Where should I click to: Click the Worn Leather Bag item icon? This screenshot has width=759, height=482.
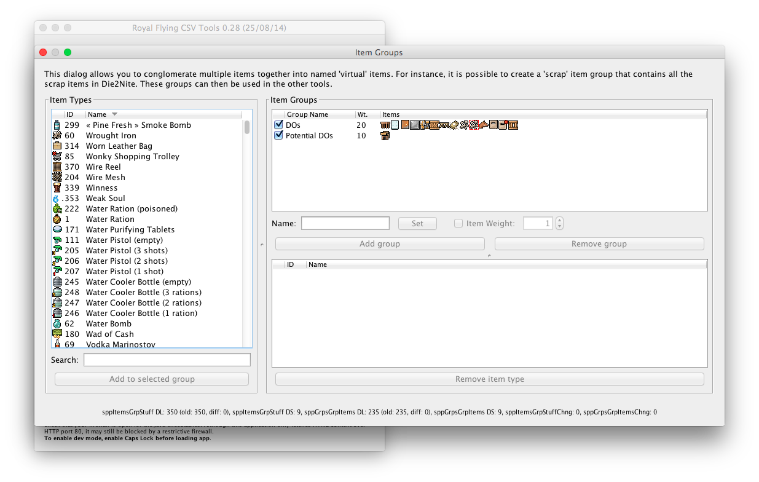[x=57, y=146]
